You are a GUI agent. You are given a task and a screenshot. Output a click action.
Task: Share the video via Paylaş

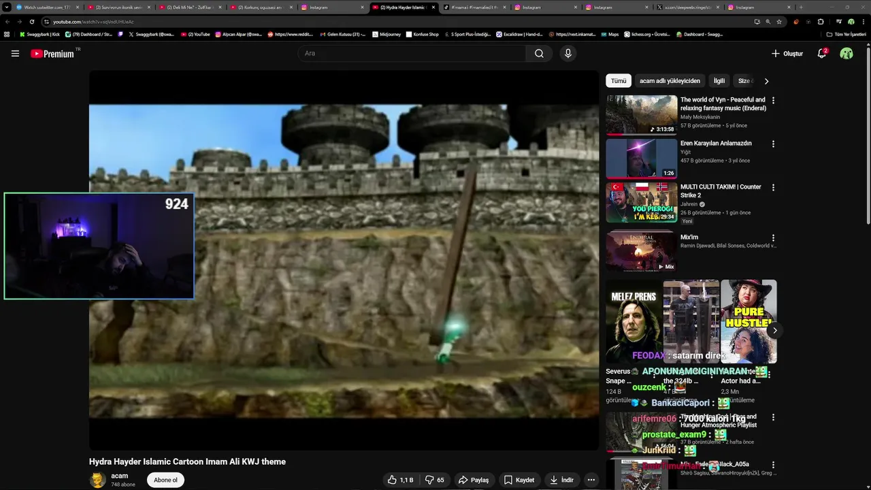[473, 480]
